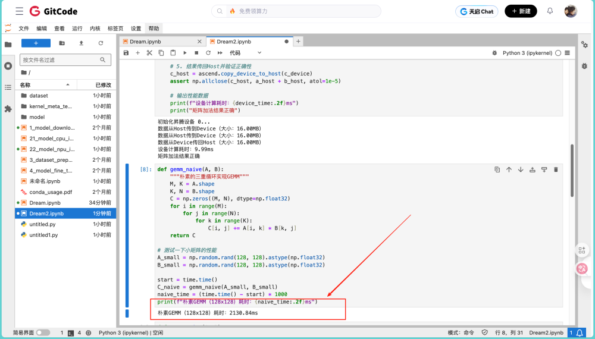
Task: Insert a cell below with plus icon
Action: click(x=138, y=53)
